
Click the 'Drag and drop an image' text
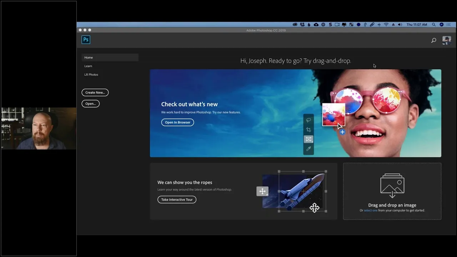tap(392, 205)
